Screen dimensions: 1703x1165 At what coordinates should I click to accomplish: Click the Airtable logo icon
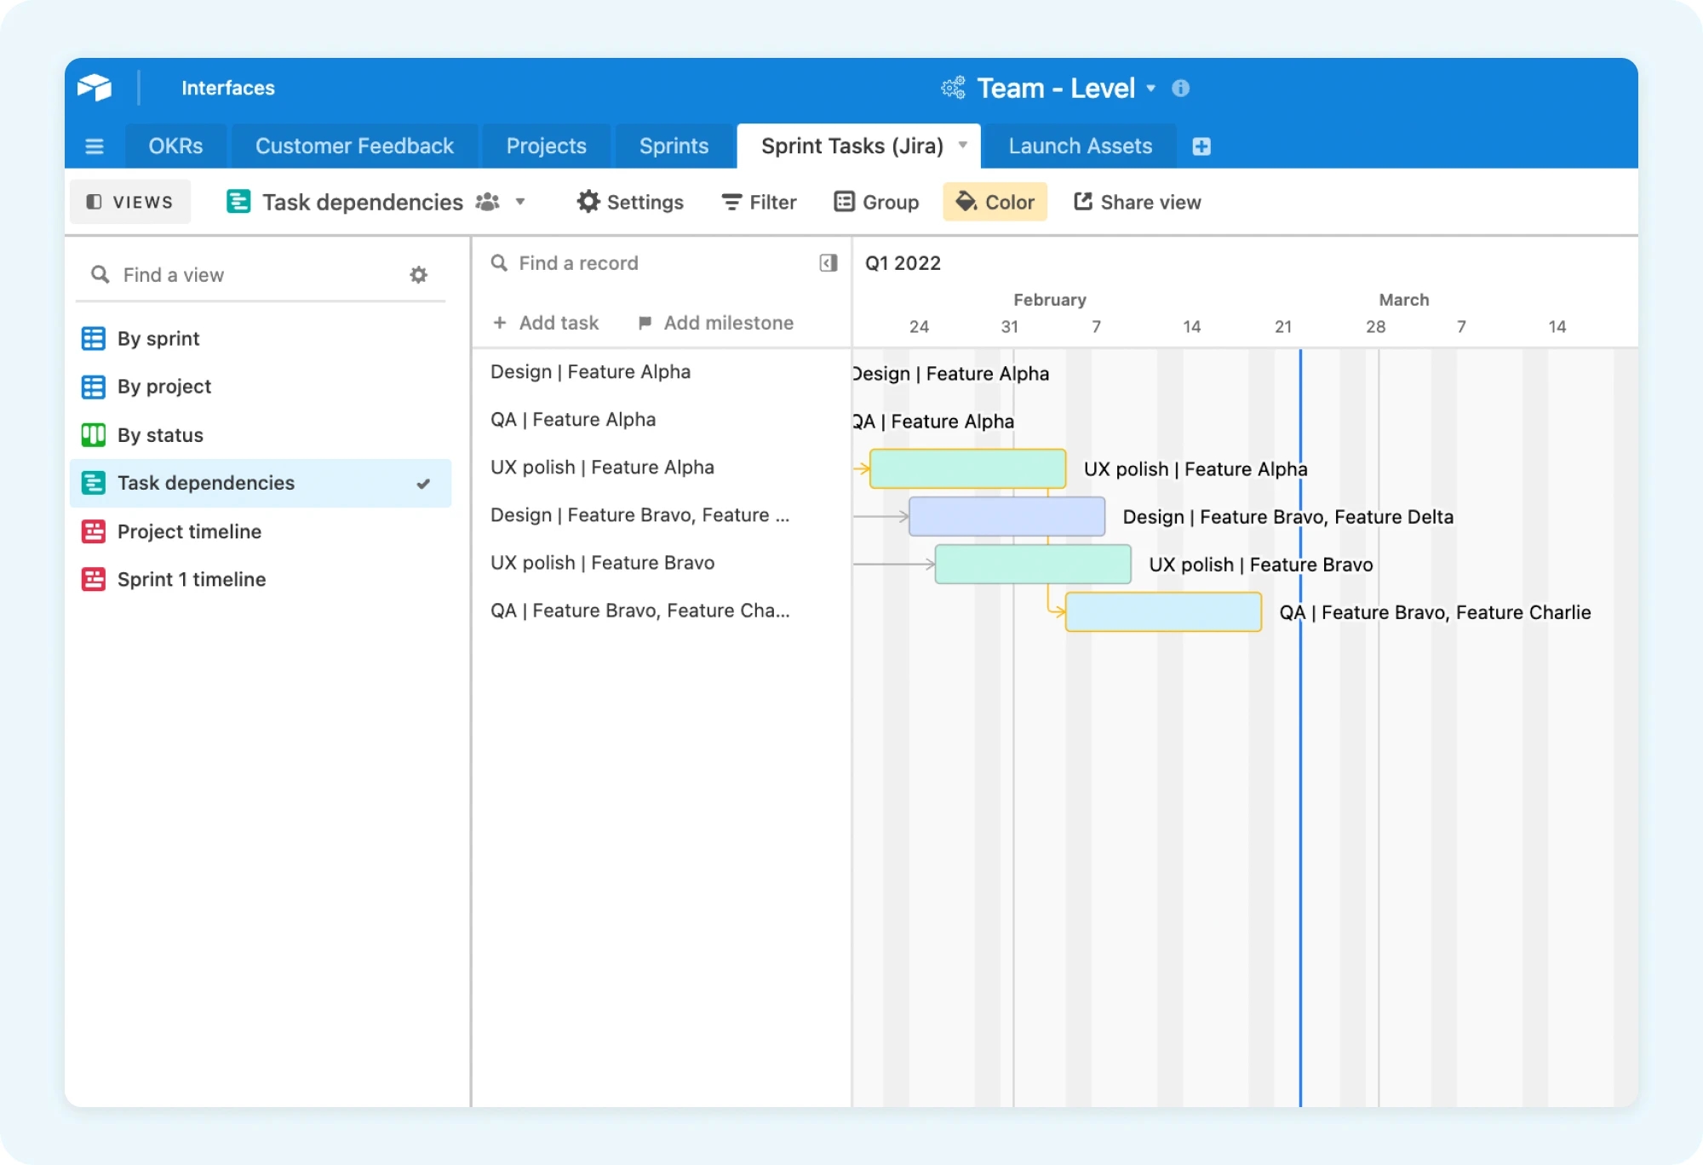pos(95,88)
